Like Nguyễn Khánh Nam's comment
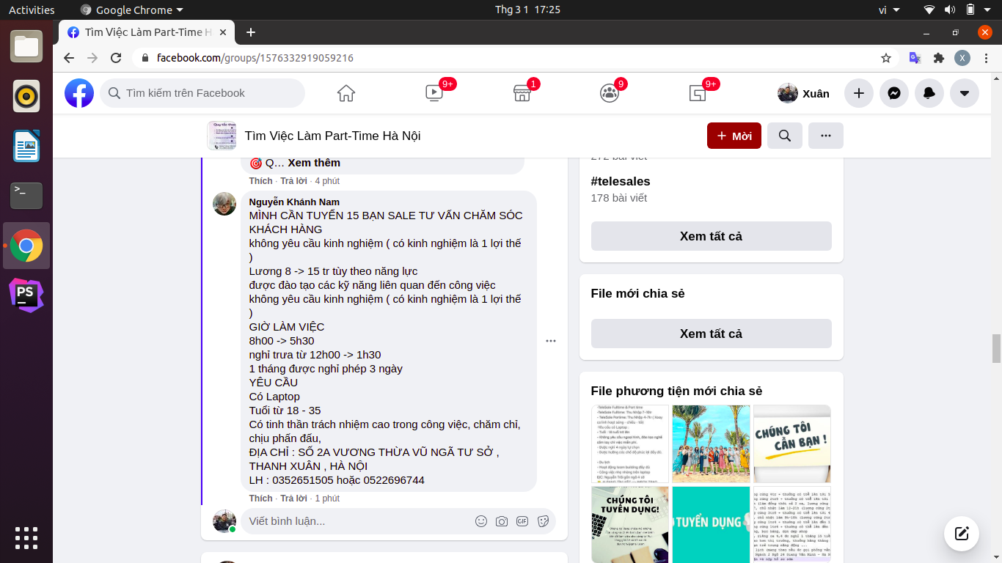 tap(260, 498)
